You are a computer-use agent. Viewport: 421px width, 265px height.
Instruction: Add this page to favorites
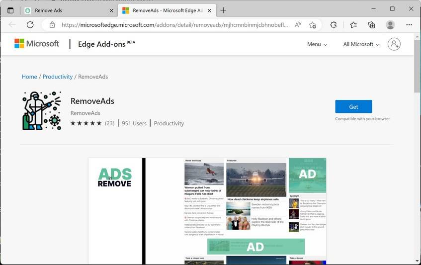click(x=313, y=25)
